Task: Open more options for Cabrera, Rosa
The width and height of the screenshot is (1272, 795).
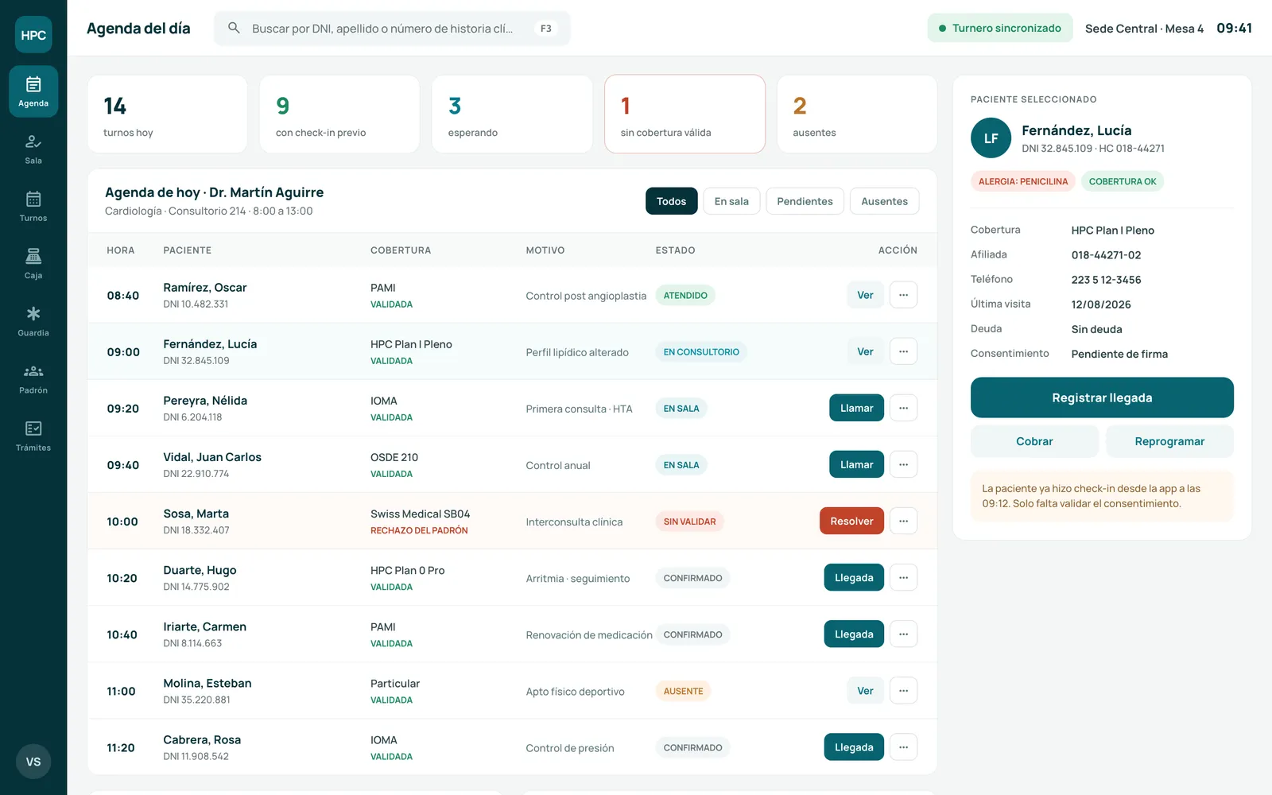Action: coord(903,747)
